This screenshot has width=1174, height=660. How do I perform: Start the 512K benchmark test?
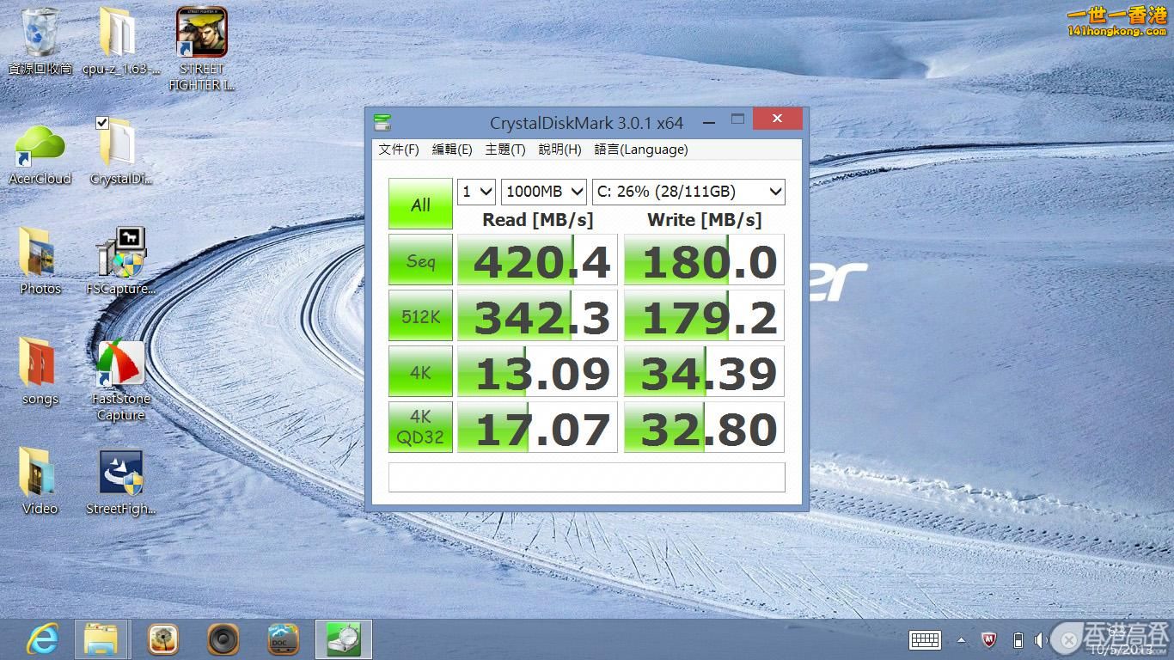click(x=420, y=316)
